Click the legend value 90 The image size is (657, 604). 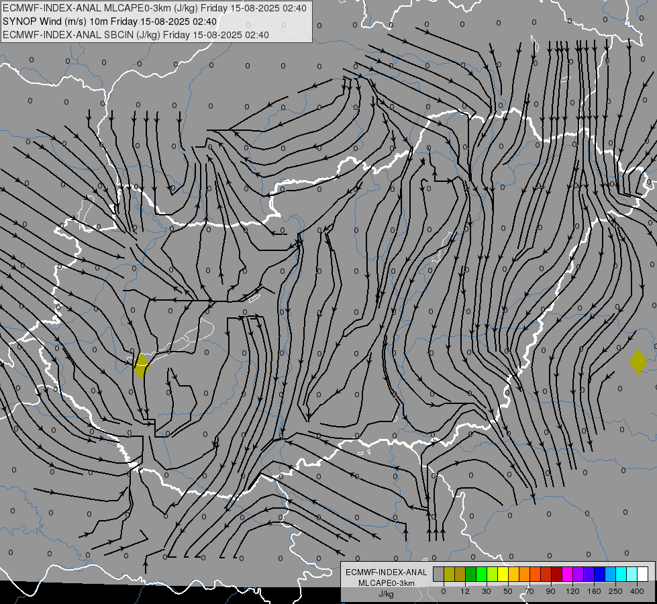click(550, 591)
